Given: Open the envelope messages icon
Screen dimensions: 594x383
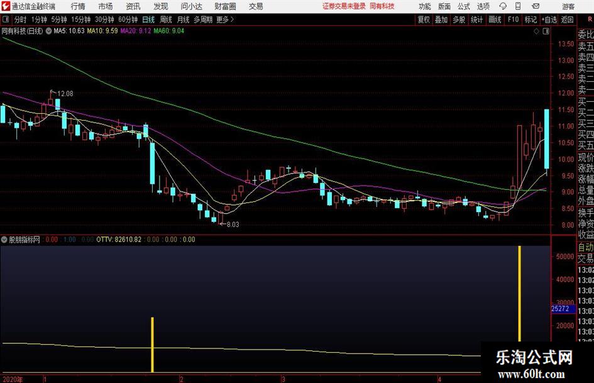Looking at the screenshot, I should coord(536,6).
